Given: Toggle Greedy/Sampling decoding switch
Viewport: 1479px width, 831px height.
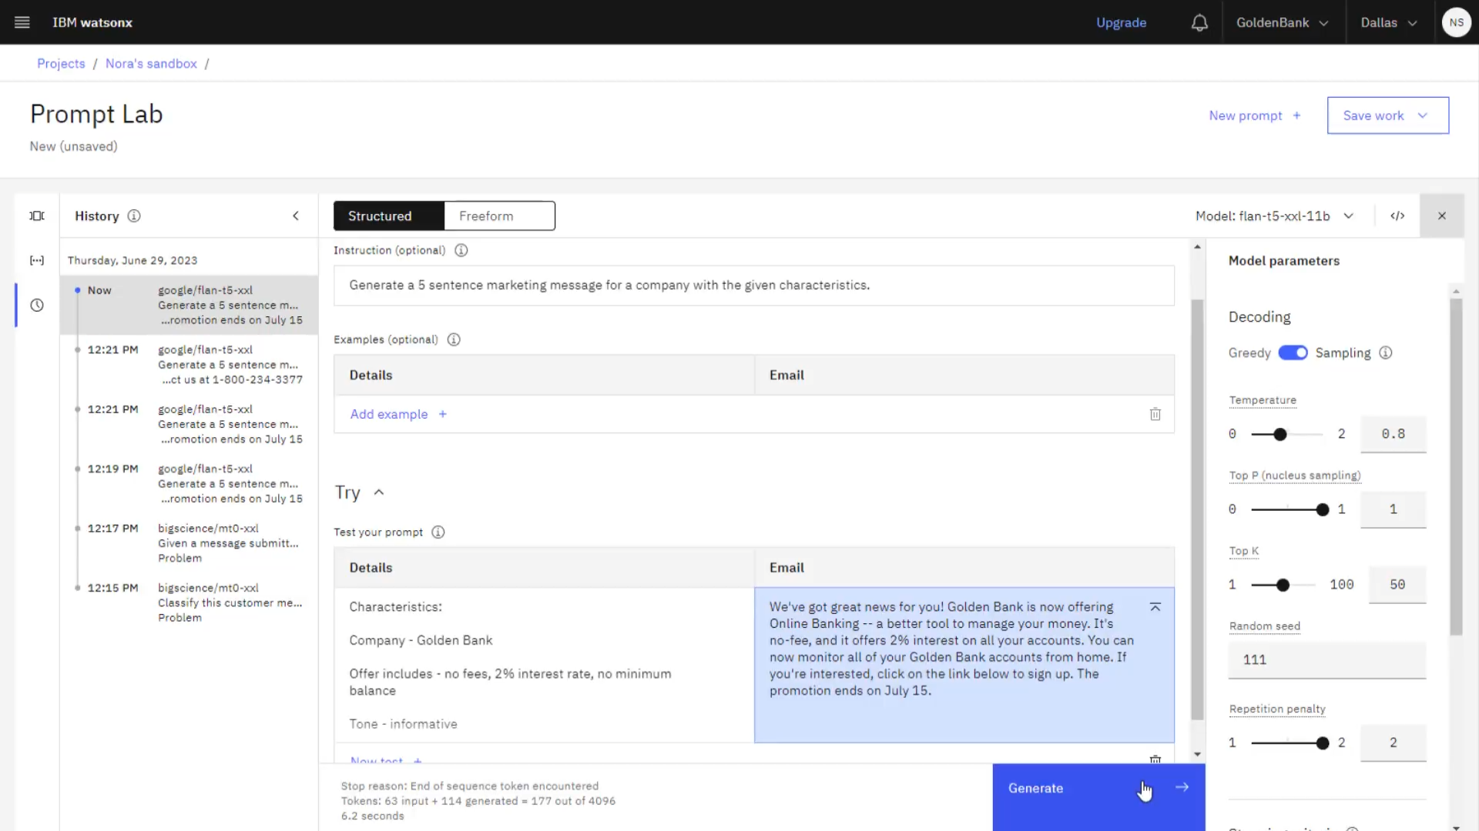Looking at the screenshot, I should [x=1293, y=353].
